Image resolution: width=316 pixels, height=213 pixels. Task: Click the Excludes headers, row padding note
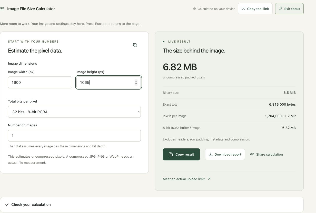coord(206,139)
